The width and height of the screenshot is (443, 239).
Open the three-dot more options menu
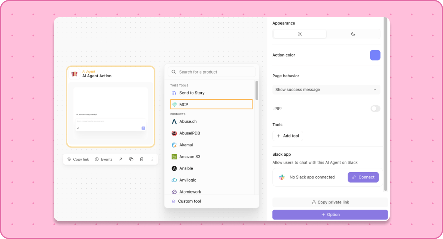pyautogui.click(x=152, y=159)
